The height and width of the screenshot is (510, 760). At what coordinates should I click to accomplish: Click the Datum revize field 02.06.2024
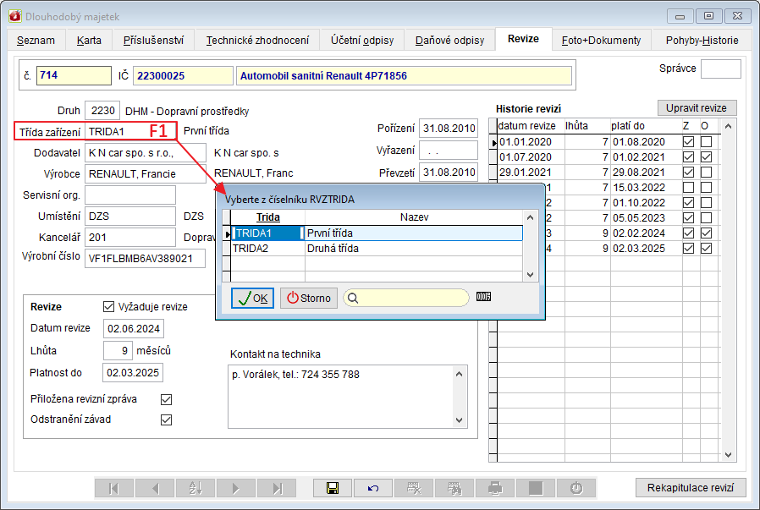tap(133, 329)
